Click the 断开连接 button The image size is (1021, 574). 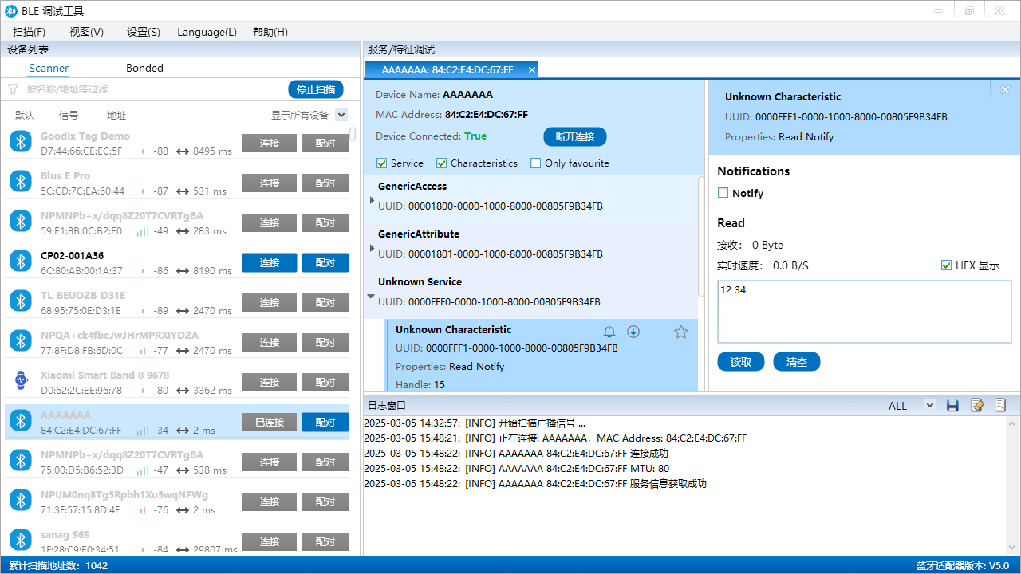click(574, 136)
